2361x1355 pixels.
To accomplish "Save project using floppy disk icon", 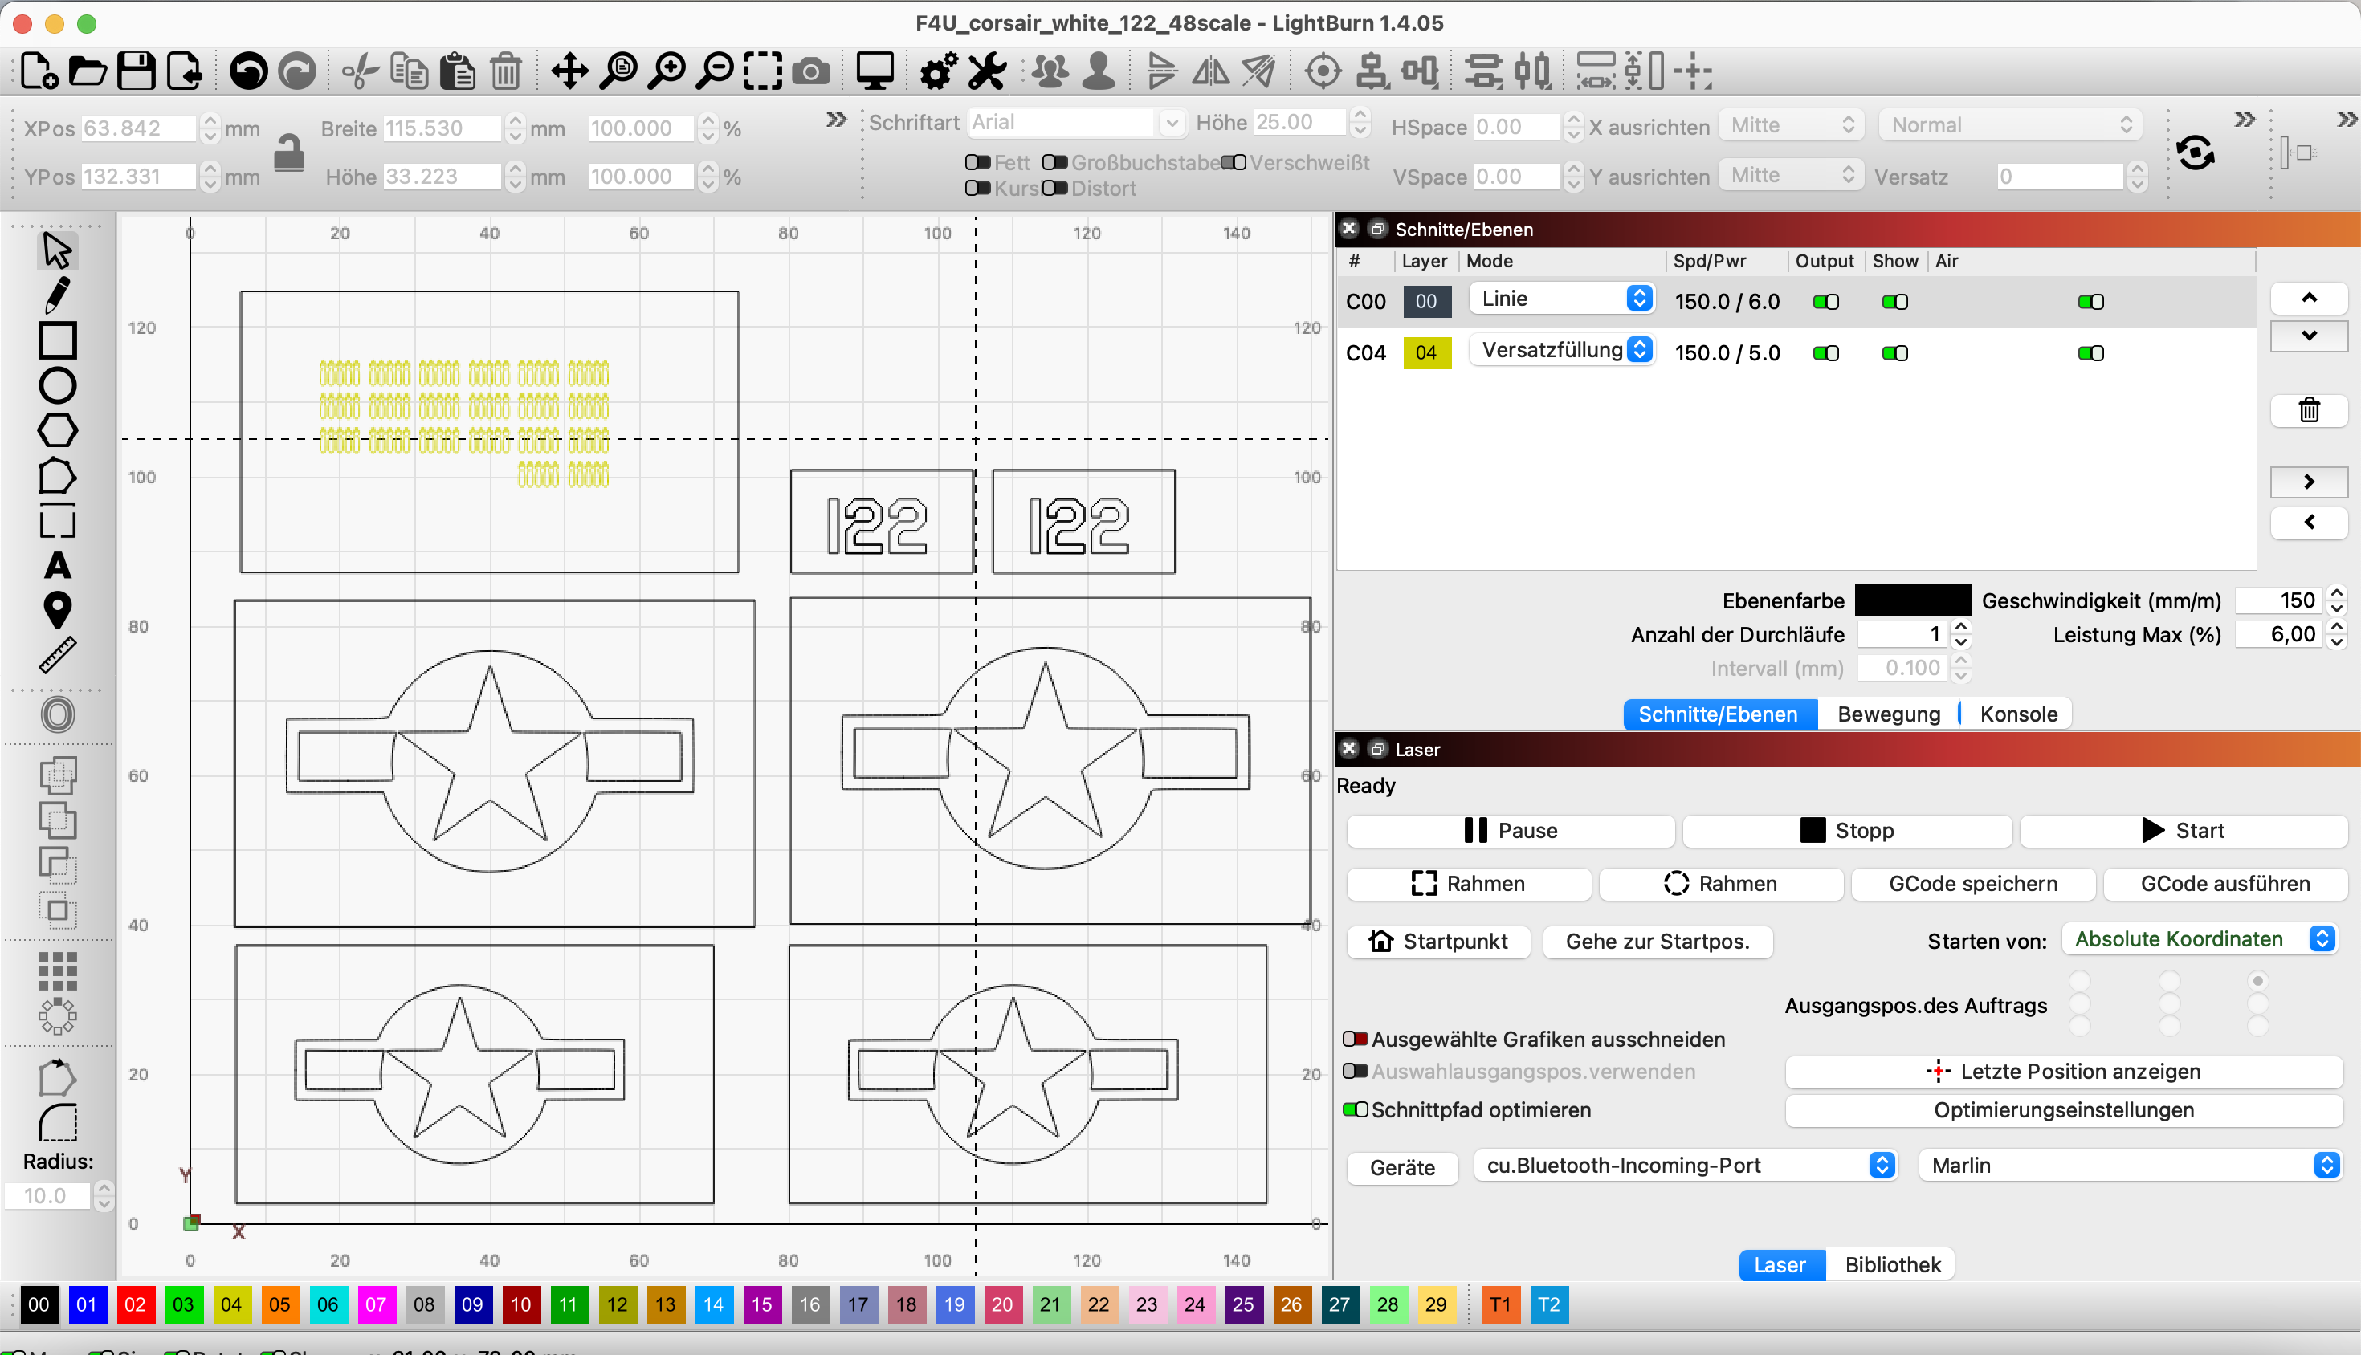I will [x=136, y=71].
